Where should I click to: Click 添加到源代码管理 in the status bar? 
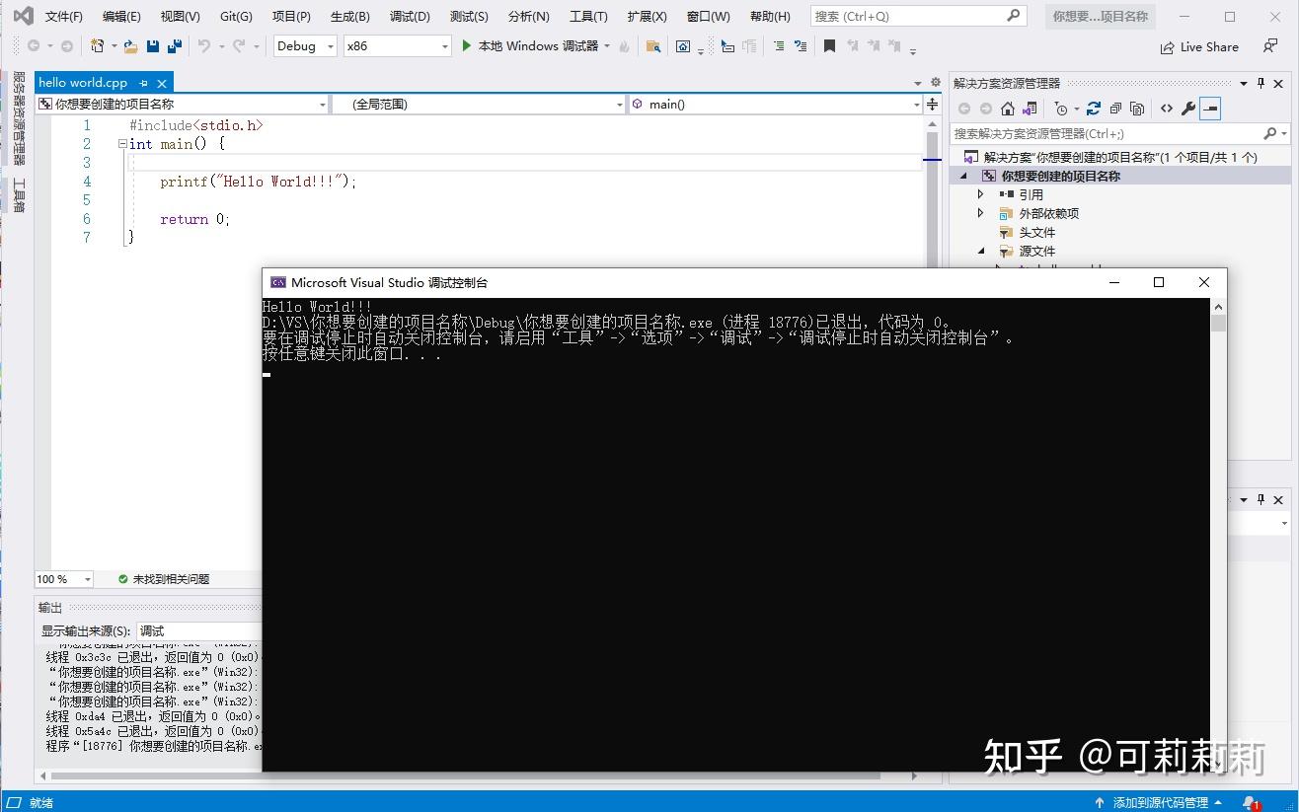click(1160, 801)
